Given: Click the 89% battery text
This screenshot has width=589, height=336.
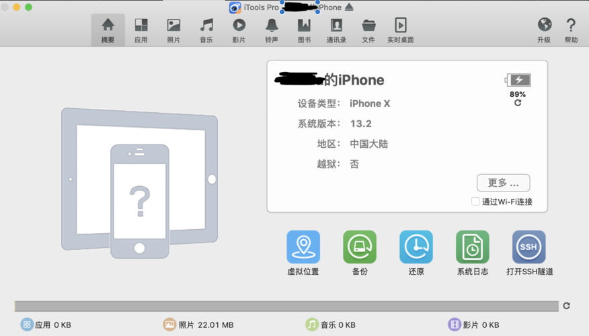Looking at the screenshot, I should point(518,94).
